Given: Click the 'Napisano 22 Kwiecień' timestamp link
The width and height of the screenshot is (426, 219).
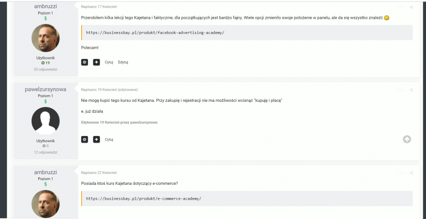Looking at the screenshot, I should coord(99,173).
